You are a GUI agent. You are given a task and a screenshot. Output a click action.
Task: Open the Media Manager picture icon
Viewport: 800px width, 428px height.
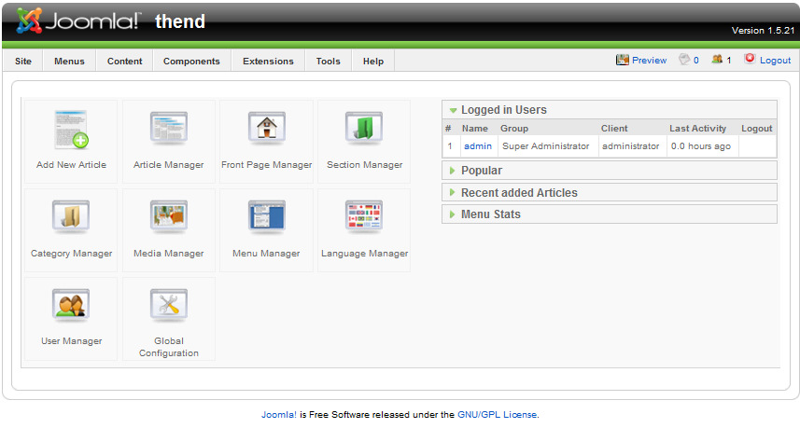click(x=169, y=217)
